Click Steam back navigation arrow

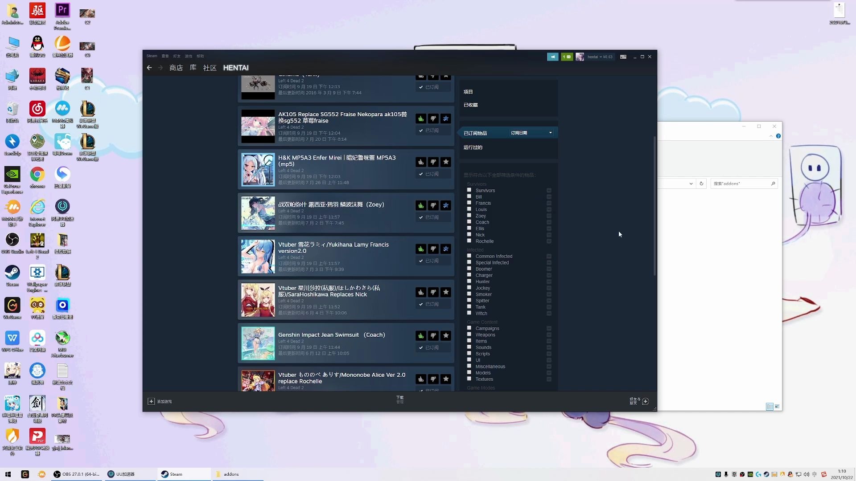(x=149, y=68)
